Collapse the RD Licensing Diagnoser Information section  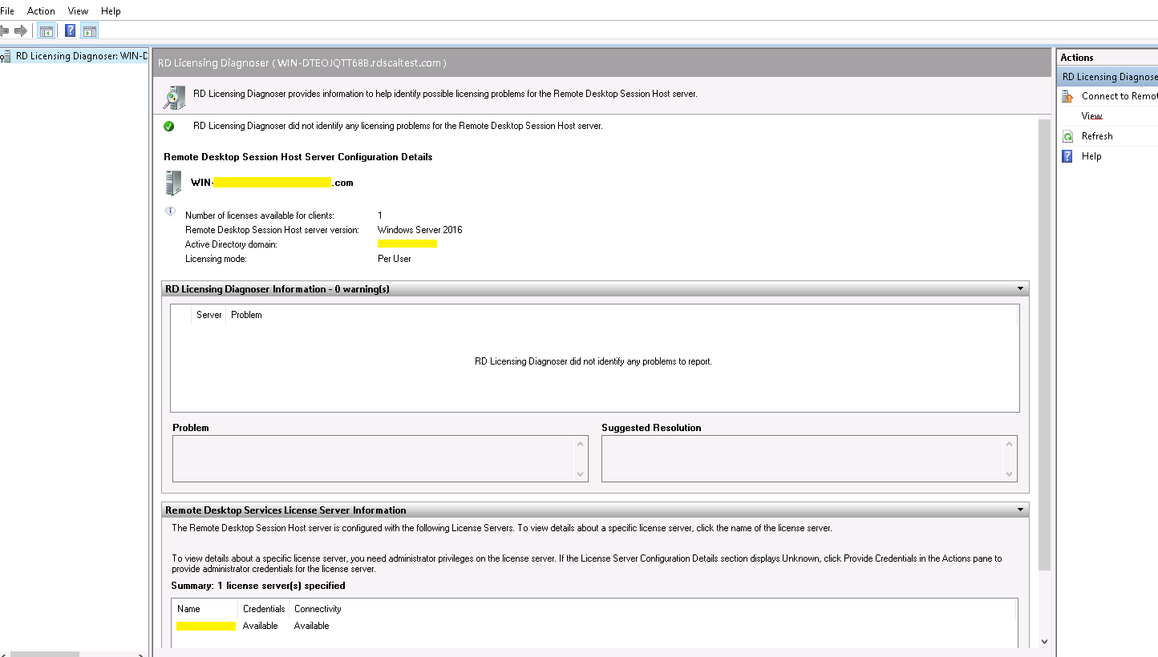(1020, 288)
